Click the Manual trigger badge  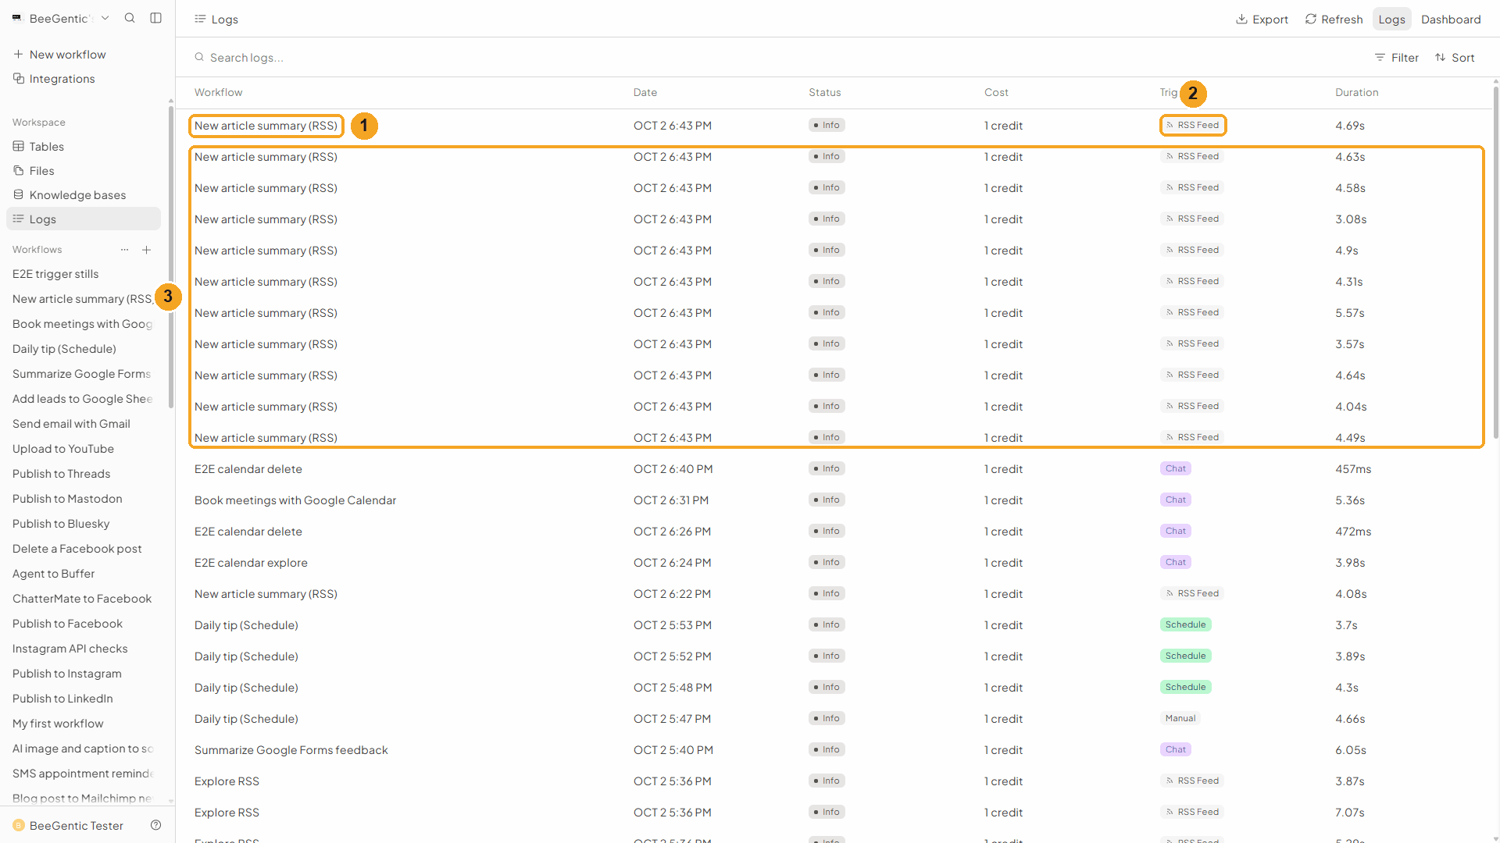click(1180, 718)
